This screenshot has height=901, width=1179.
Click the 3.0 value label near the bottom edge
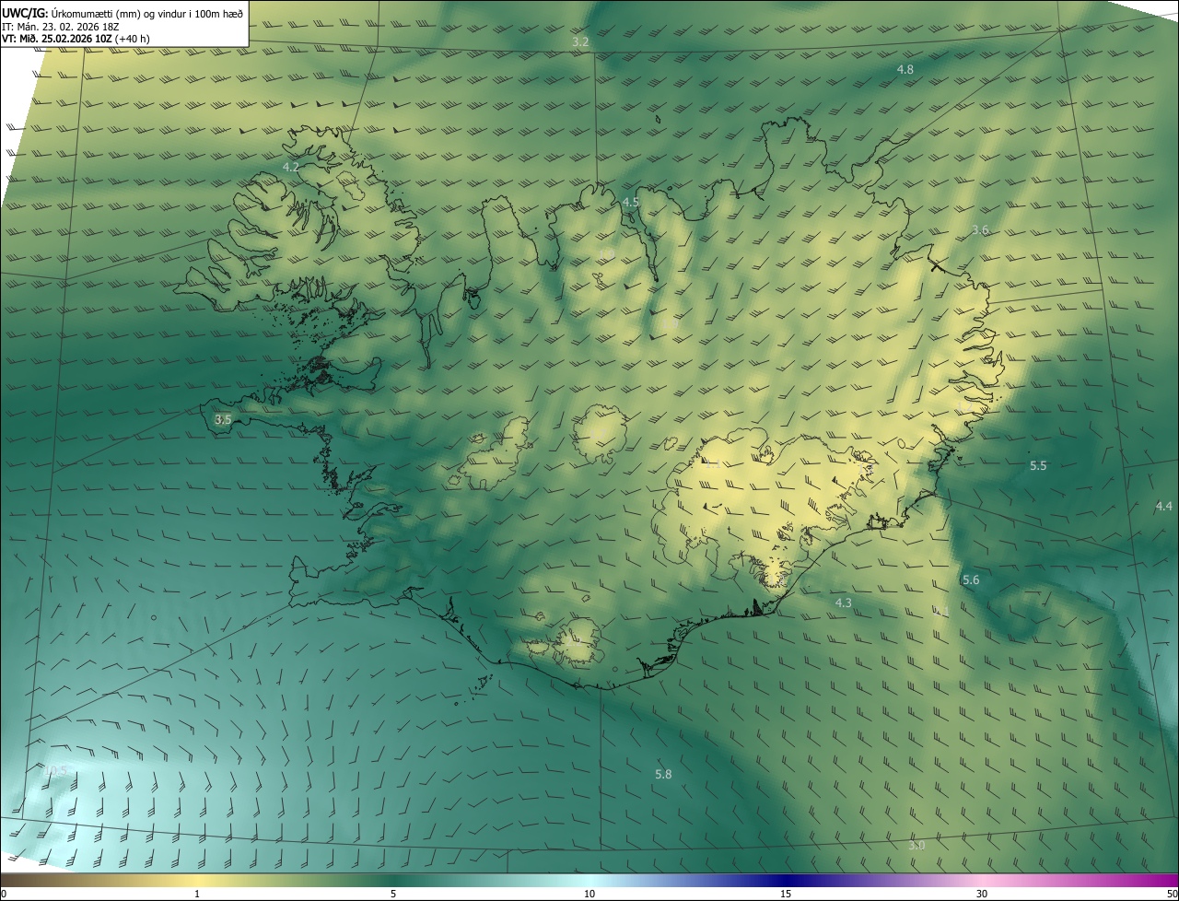(x=916, y=846)
